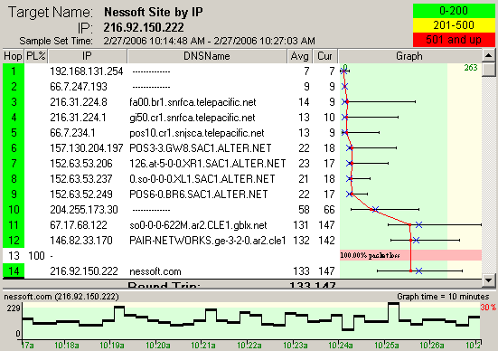498x351 pixels.
Task: Click the Graph column header
Action: coord(409,56)
